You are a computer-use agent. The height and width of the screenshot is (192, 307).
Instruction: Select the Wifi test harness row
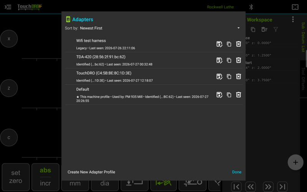tap(154, 44)
